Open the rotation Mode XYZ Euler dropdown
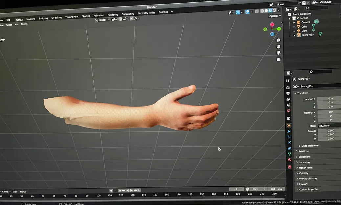Image resolution: width=341 pixels, height=205 pixels. [329, 126]
